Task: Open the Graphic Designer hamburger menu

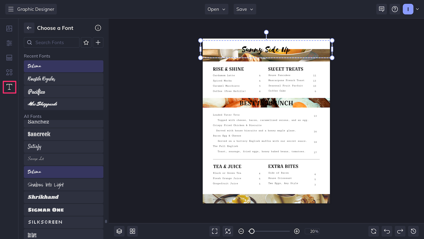Action: 11,9
